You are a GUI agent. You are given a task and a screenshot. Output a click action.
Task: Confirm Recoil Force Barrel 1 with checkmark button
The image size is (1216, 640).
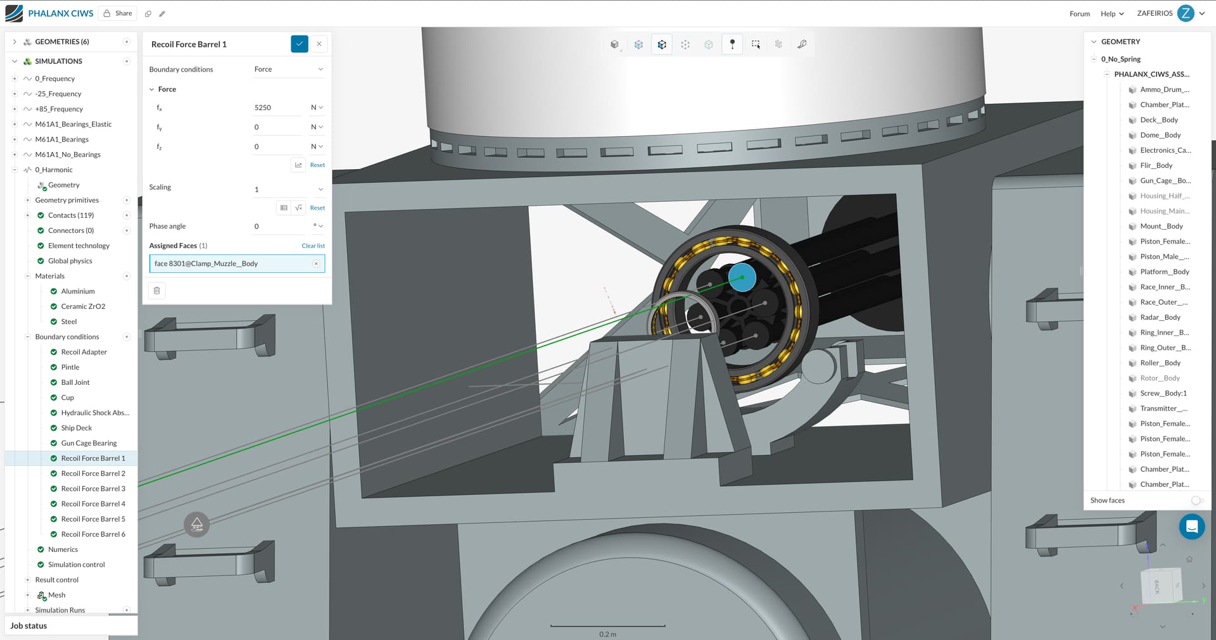point(299,44)
